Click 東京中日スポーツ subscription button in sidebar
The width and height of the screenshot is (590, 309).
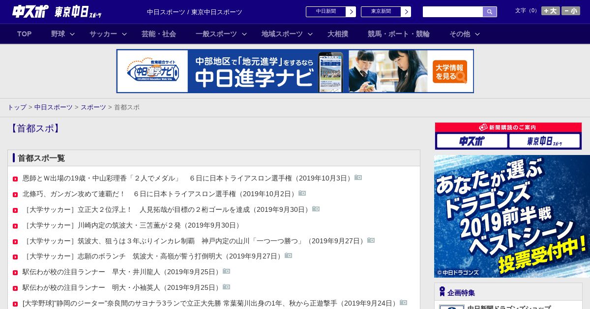coord(544,141)
